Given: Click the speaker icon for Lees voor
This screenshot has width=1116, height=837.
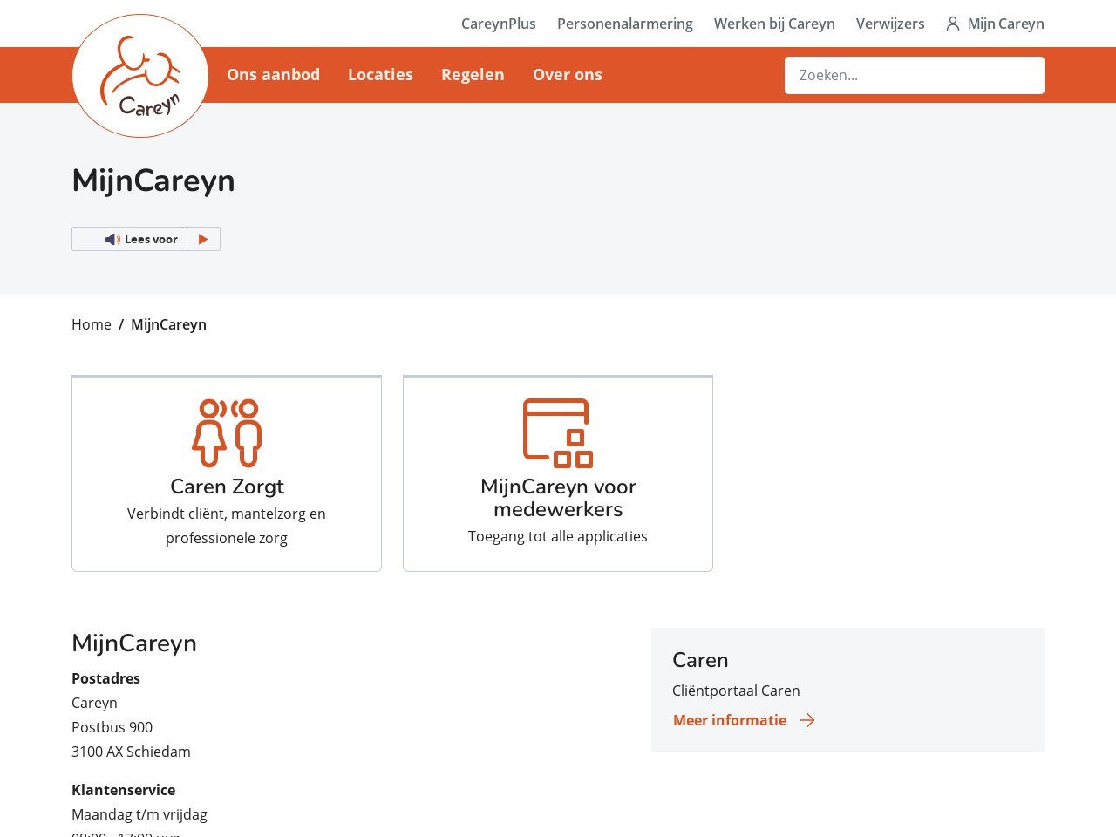Looking at the screenshot, I should click(x=112, y=239).
